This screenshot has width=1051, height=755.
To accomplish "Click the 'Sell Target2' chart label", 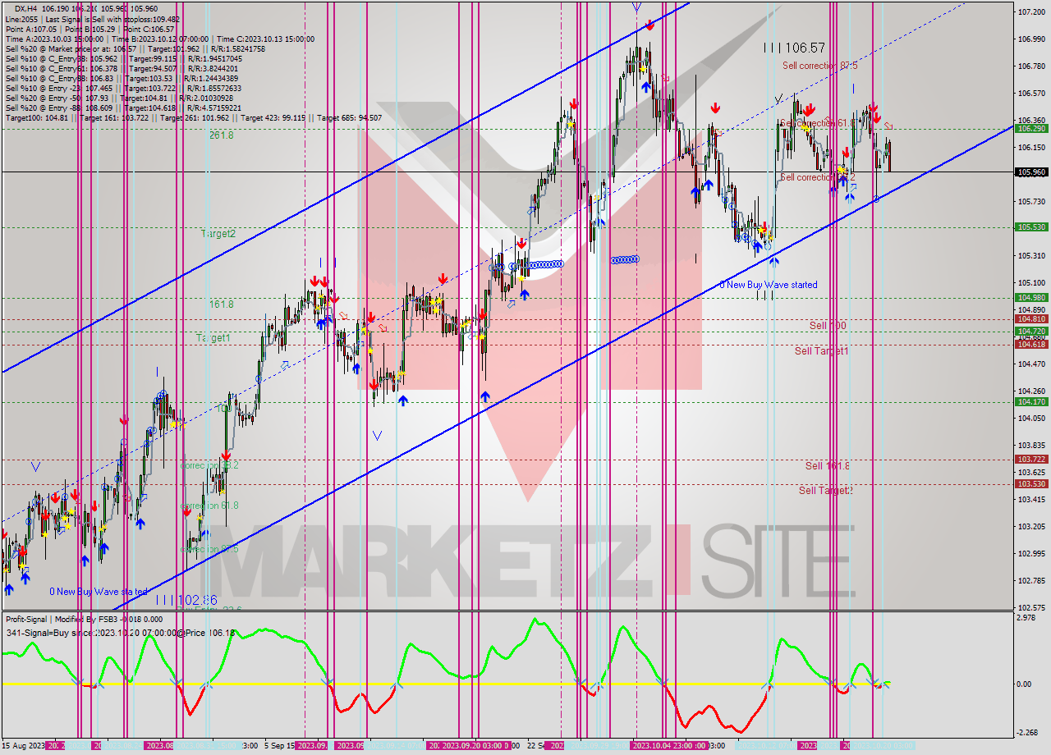I will tap(826, 491).
